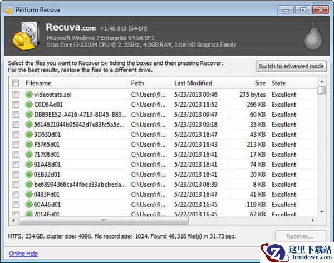Click the green status icon for 91A48d01
The width and height of the screenshot is (334, 263).
click(29, 164)
